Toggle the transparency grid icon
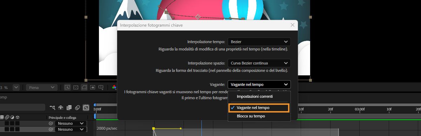Viewport: 421px width, 136px height. tap(76, 87)
